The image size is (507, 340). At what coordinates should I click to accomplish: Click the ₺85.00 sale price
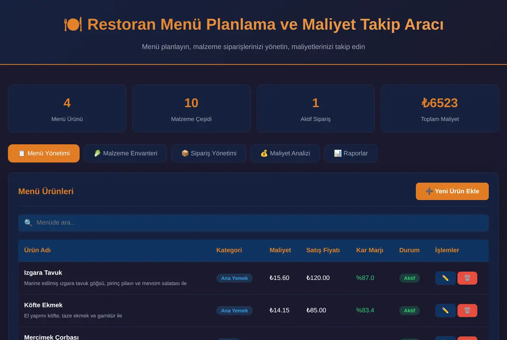[x=316, y=310]
